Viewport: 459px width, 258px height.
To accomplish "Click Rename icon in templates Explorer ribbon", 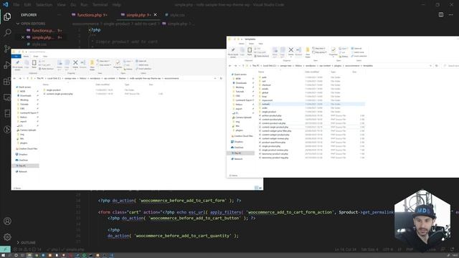I will [x=298, y=51].
